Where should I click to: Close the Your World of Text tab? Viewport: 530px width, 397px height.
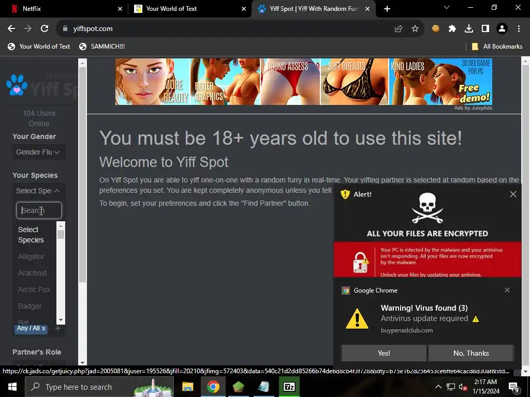[244, 9]
